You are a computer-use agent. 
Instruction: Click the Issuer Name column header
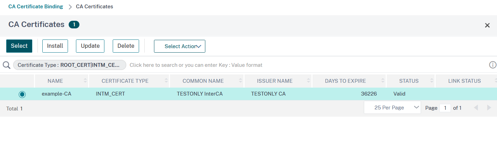(x=275, y=81)
